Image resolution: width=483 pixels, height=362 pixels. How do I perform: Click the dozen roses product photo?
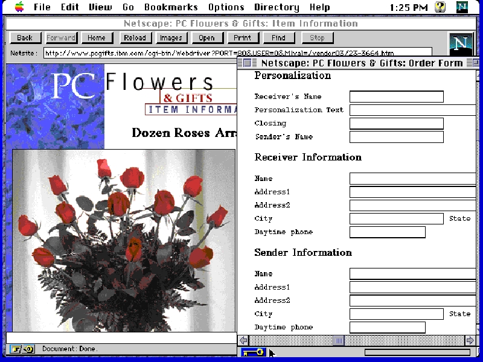pos(124,241)
